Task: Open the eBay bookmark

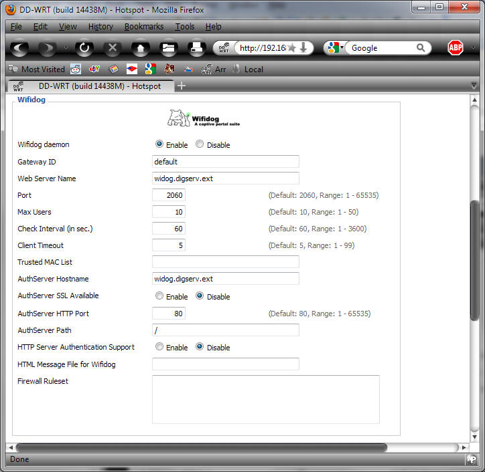Action: coord(94,69)
